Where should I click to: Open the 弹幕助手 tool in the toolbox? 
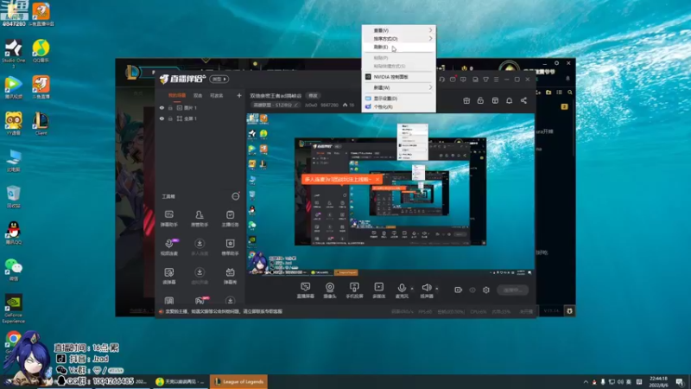168,218
